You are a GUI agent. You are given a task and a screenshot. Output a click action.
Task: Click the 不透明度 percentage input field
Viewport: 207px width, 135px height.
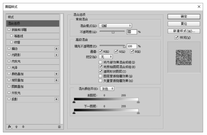(x=132, y=32)
